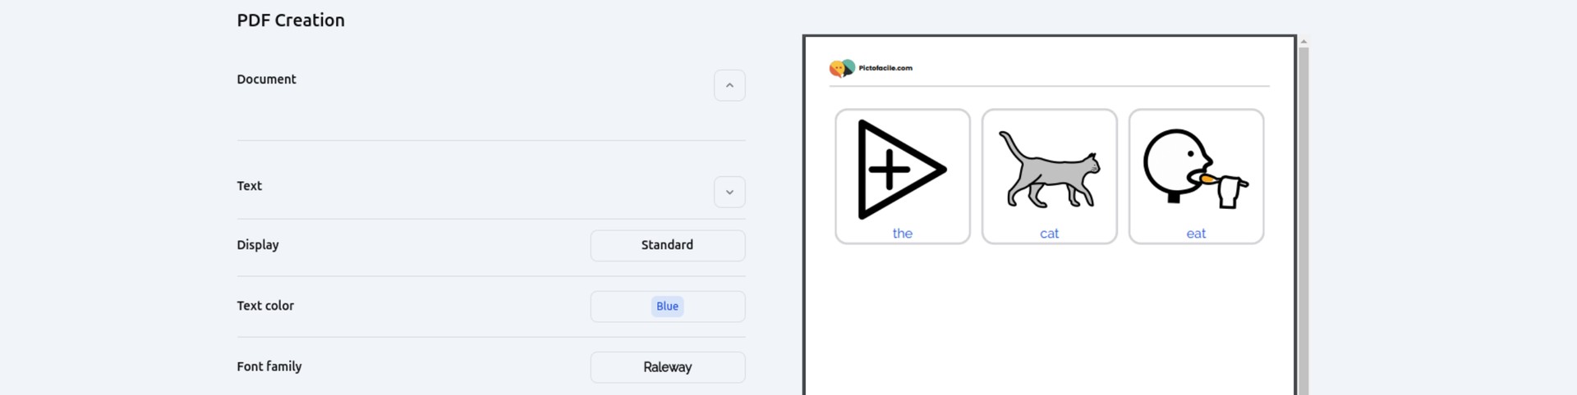The height and width of the screenshot is (395, 1577).
Task: Click the Text color setting label
Action: point(265,306)
